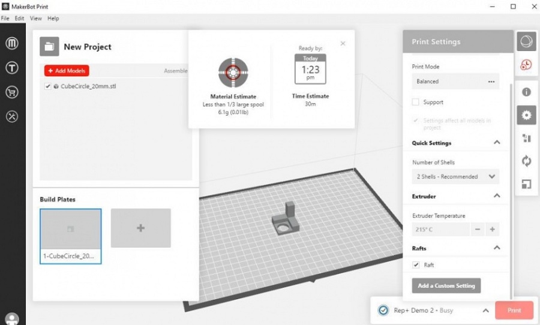Screen dimensions: 540x325
Task: Expand the printer selection chevron near Rep+ Demo 2
Action: tap(485, 310)
